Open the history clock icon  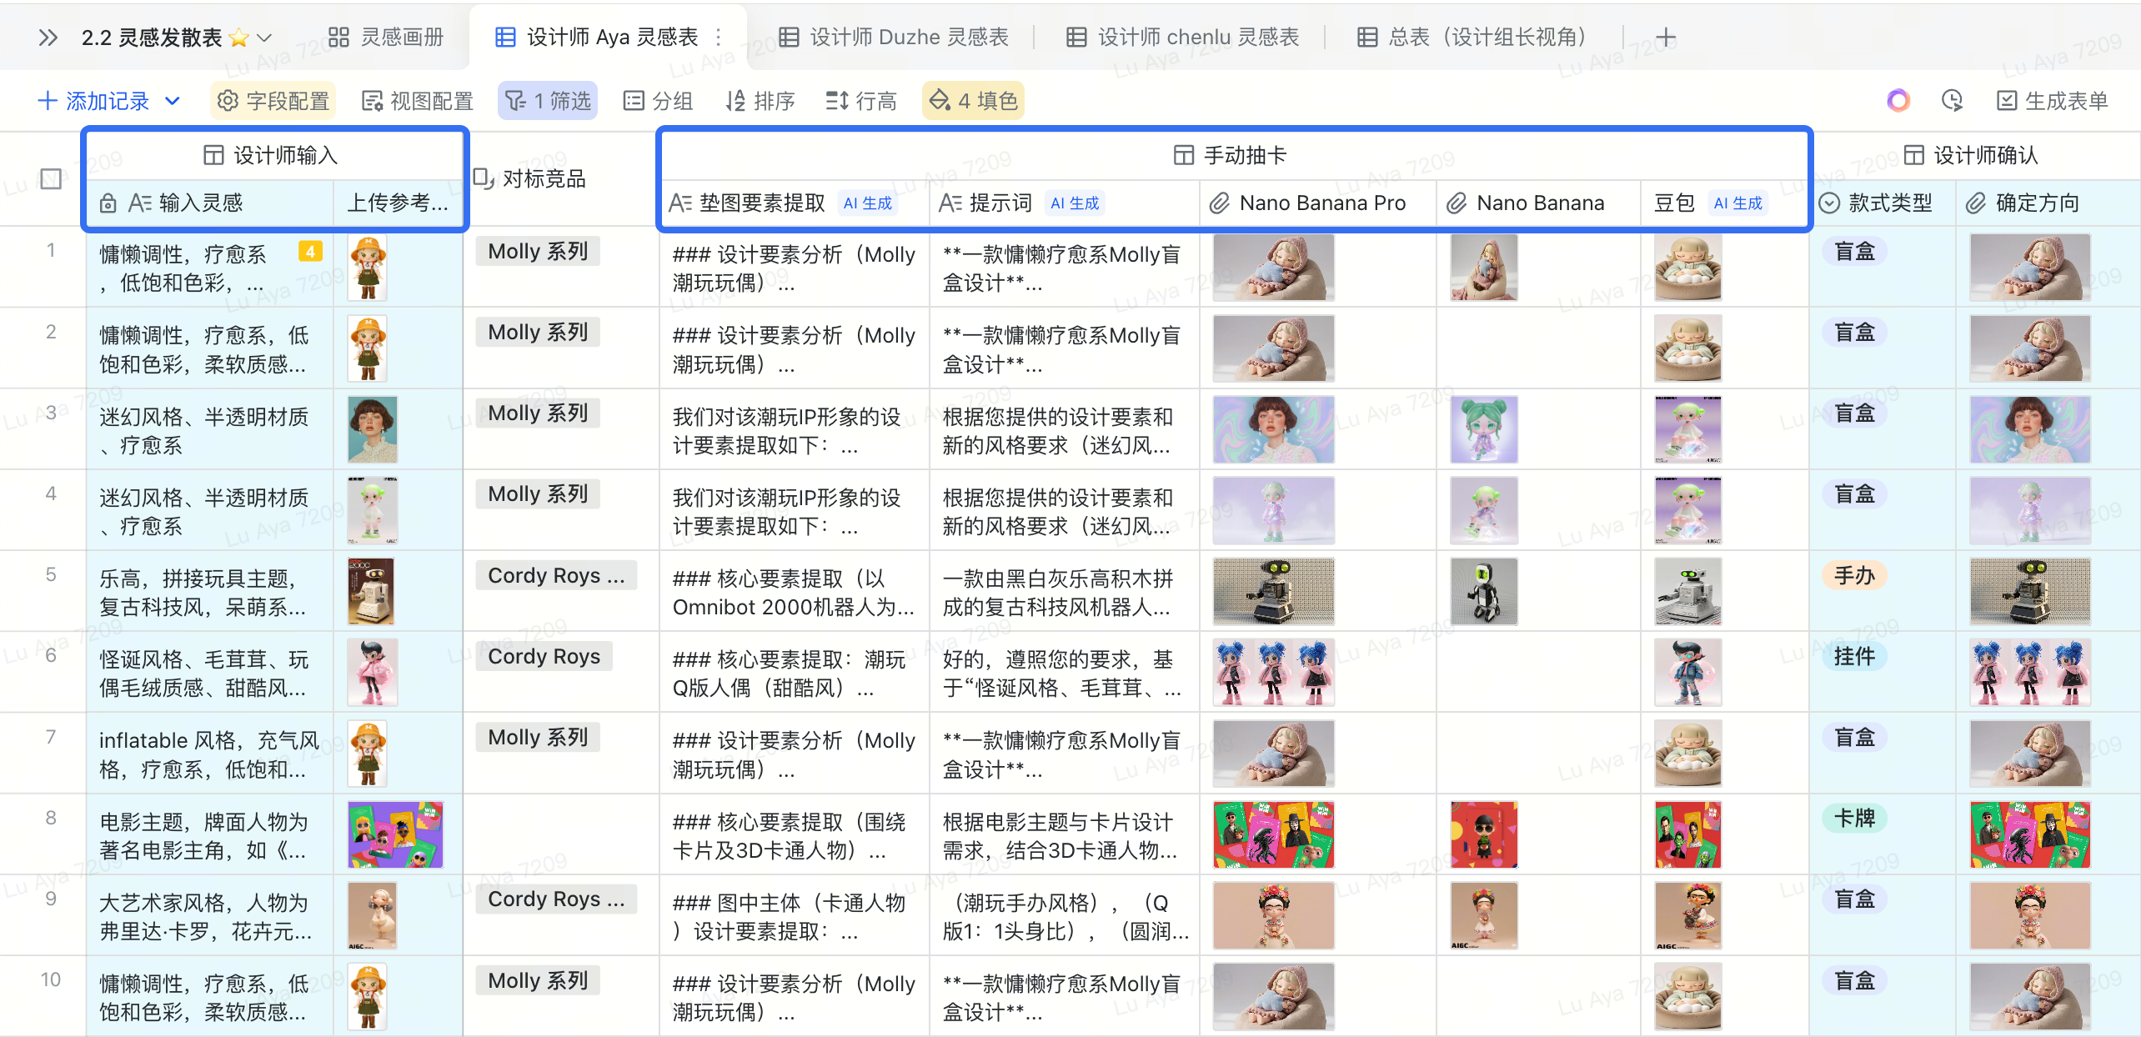[x=1952, y=101]
